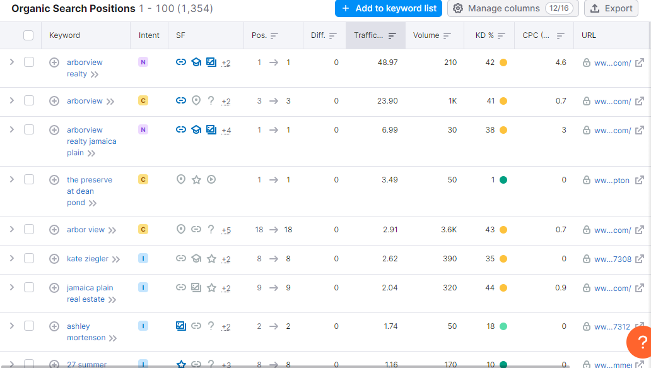This screenshot has height=368, width=651.
Task: Check the arbor view row checkbox
Action: pos(28,229)
